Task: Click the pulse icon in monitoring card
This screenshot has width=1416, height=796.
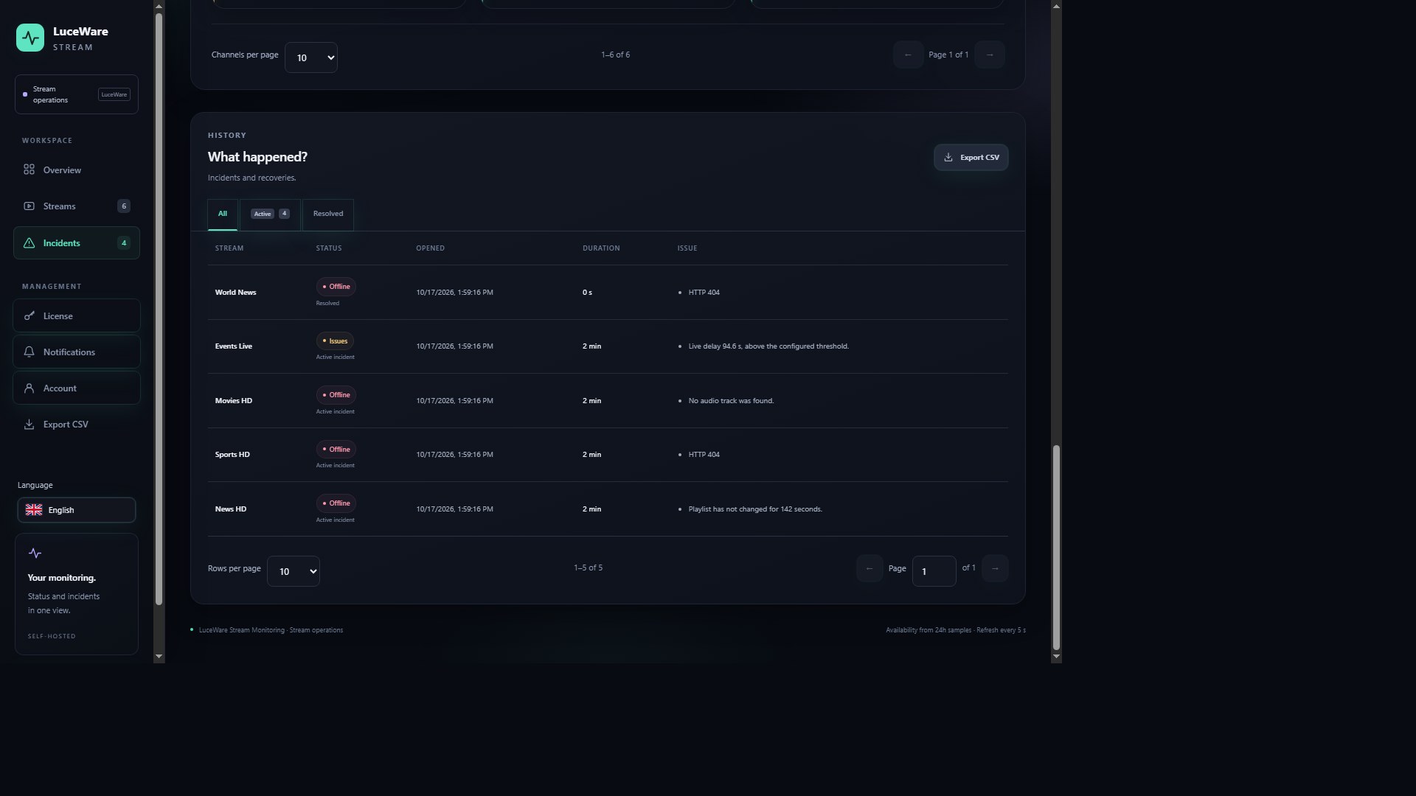Action: (35, 554)
